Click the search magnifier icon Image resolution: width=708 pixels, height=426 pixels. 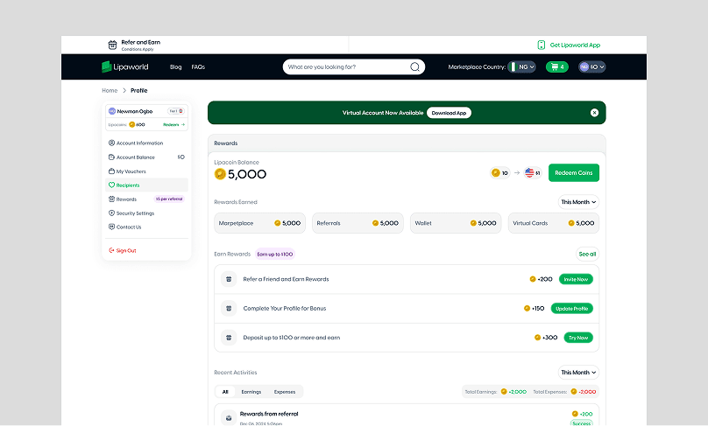coord(414,66)
